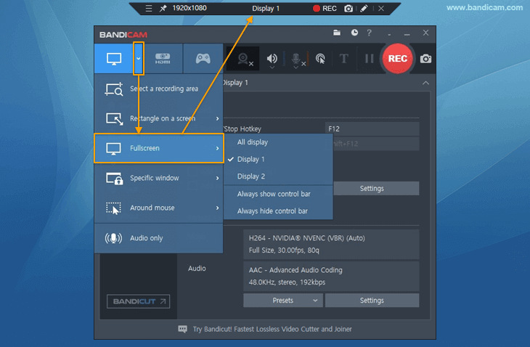Toggle the text overlay T icon

pyautogui.click(x=343, y=59)
